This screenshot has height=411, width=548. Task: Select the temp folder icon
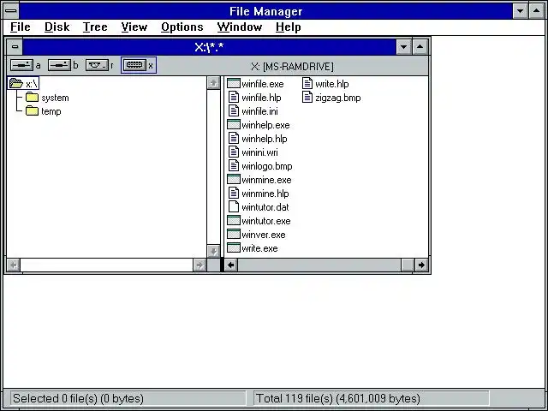[32, 111]
